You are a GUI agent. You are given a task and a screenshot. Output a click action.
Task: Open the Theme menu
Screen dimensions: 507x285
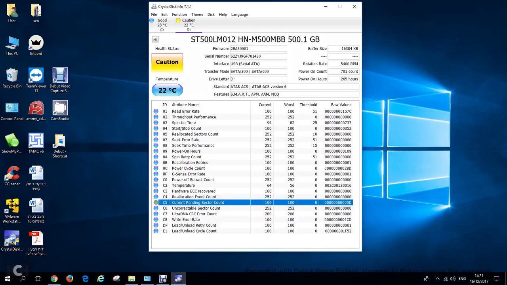coord(197,15)
